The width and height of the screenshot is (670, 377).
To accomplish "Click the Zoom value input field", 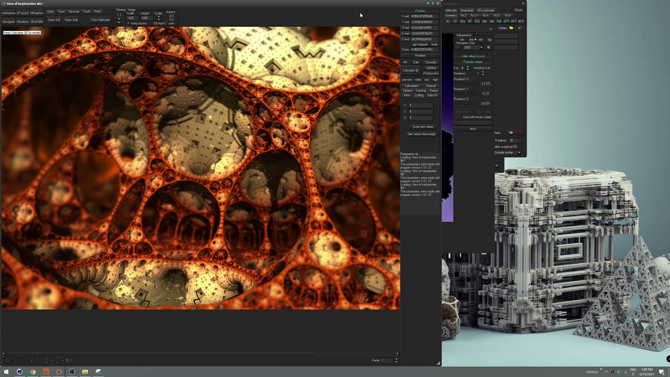I will tap(425, 49).
